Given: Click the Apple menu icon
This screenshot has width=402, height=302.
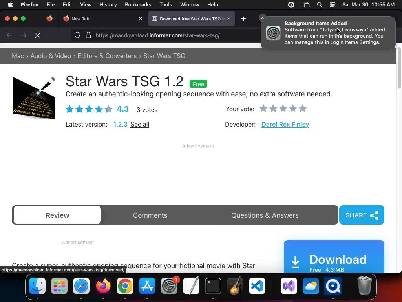Looking at the screenshot, I should [10, 5].
